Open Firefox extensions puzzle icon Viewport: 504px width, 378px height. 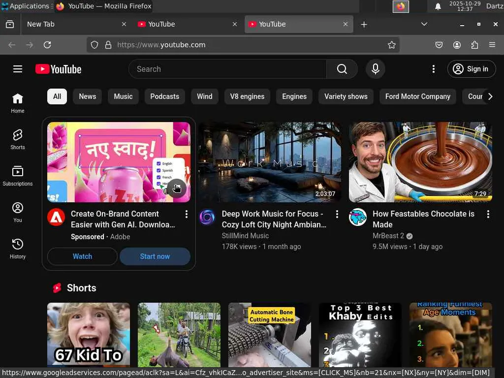(x=474, y=45)
